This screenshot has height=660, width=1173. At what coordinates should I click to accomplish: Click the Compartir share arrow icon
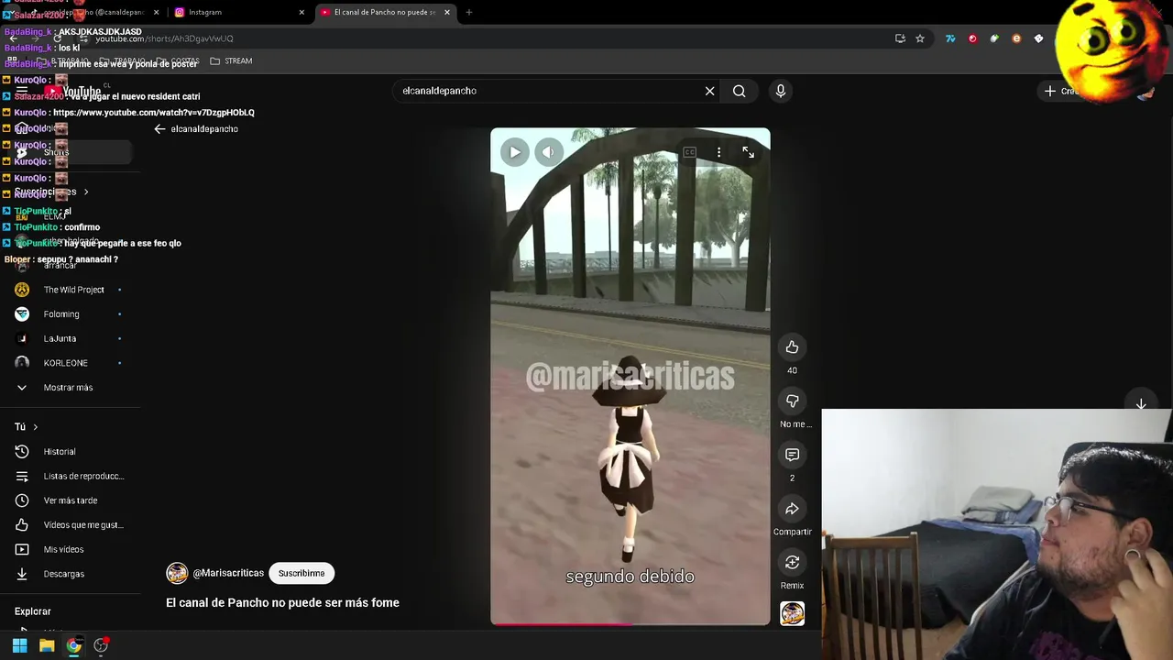tap(792, 509)
